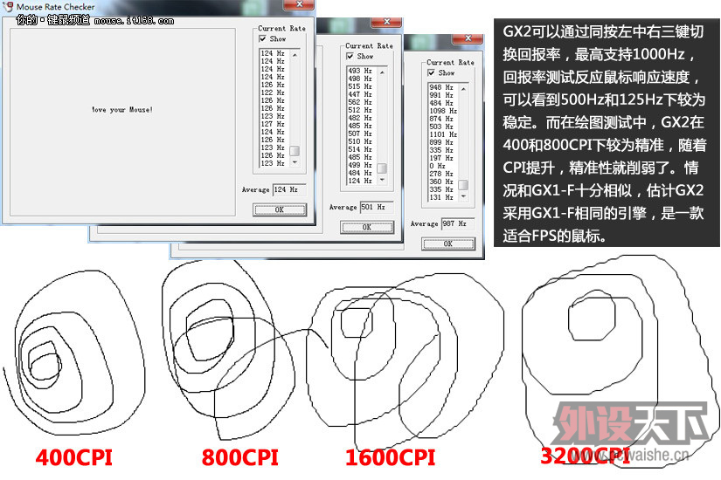Select the '874 Hz' list entry
The height and width of the screenshot is (480, 721).
point(441,119)
